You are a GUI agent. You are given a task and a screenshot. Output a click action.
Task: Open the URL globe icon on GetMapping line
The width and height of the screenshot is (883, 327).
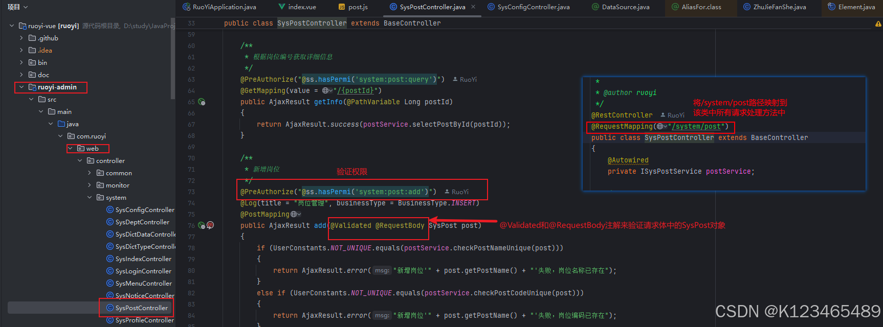click(x=327, y=91)
